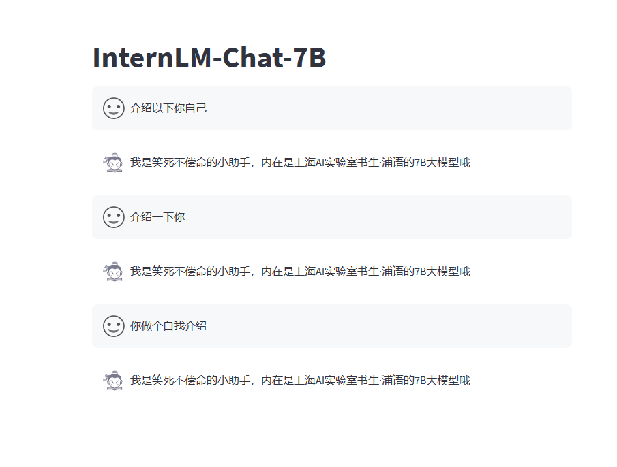Select the user message text "你做个自我介绍"

pyautogui.click(x=168, y=325)
